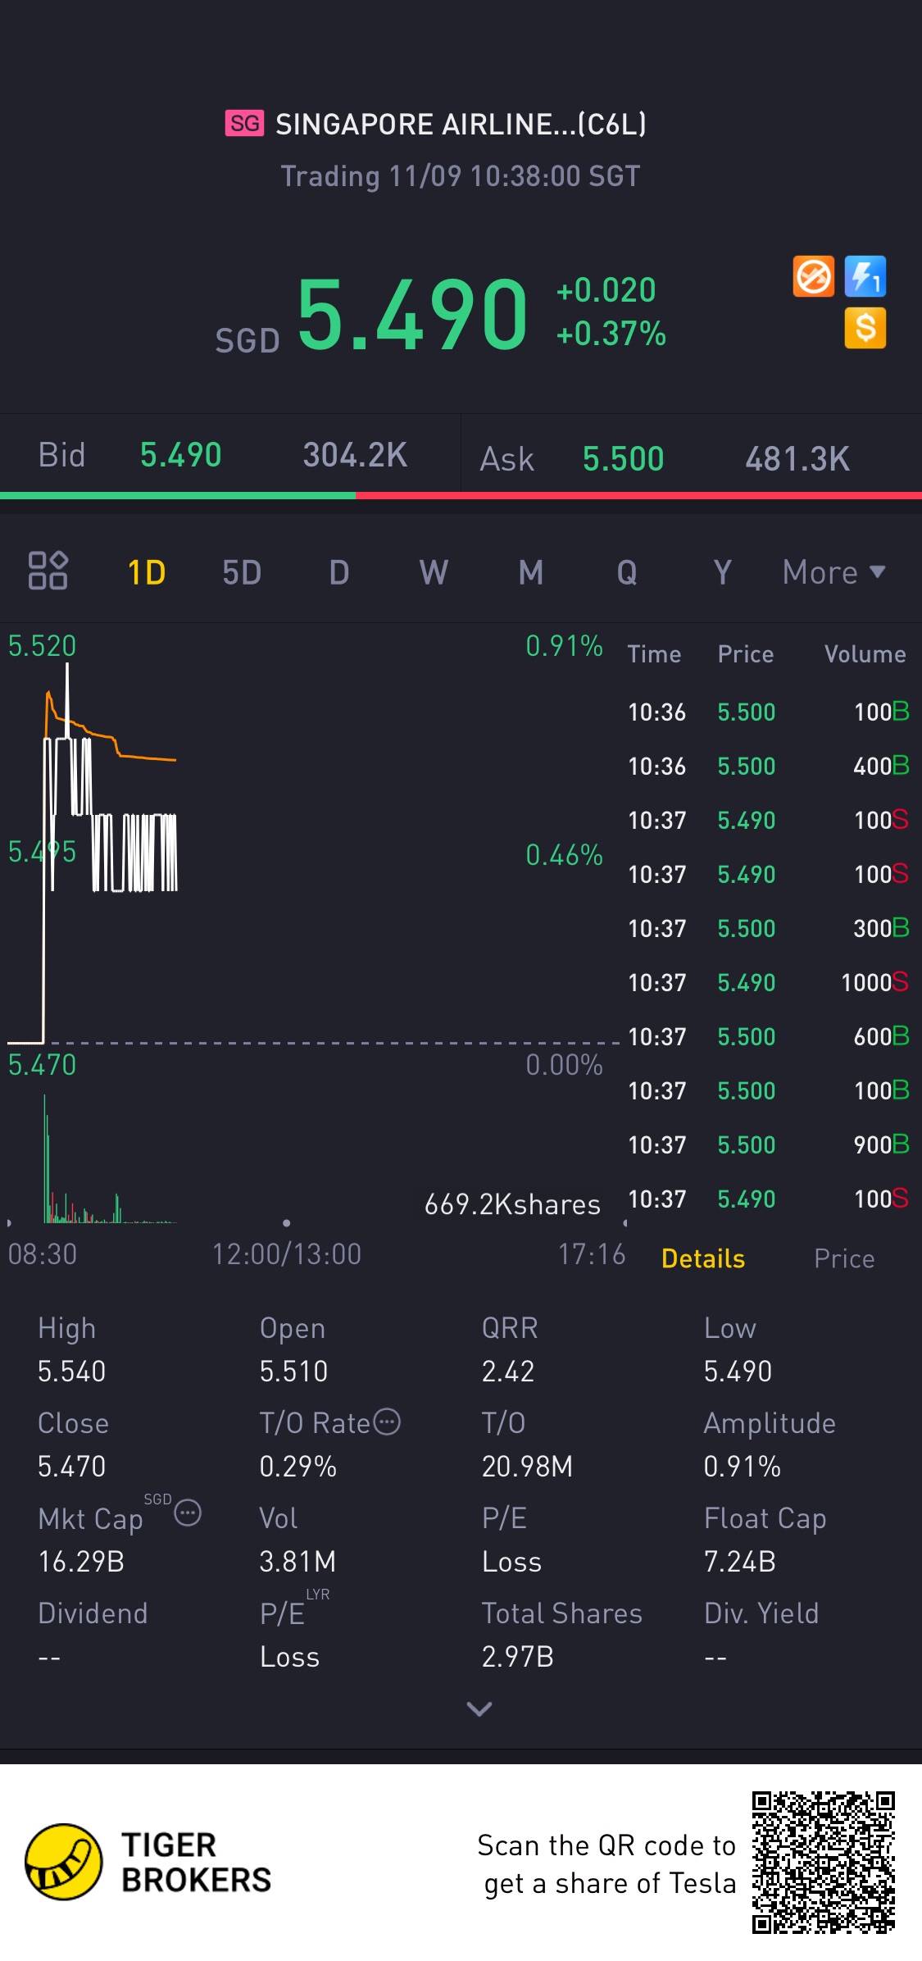922x1961 pixels.
Task: Switch to weekly W chart tab
Action: (x=434, y=572)
